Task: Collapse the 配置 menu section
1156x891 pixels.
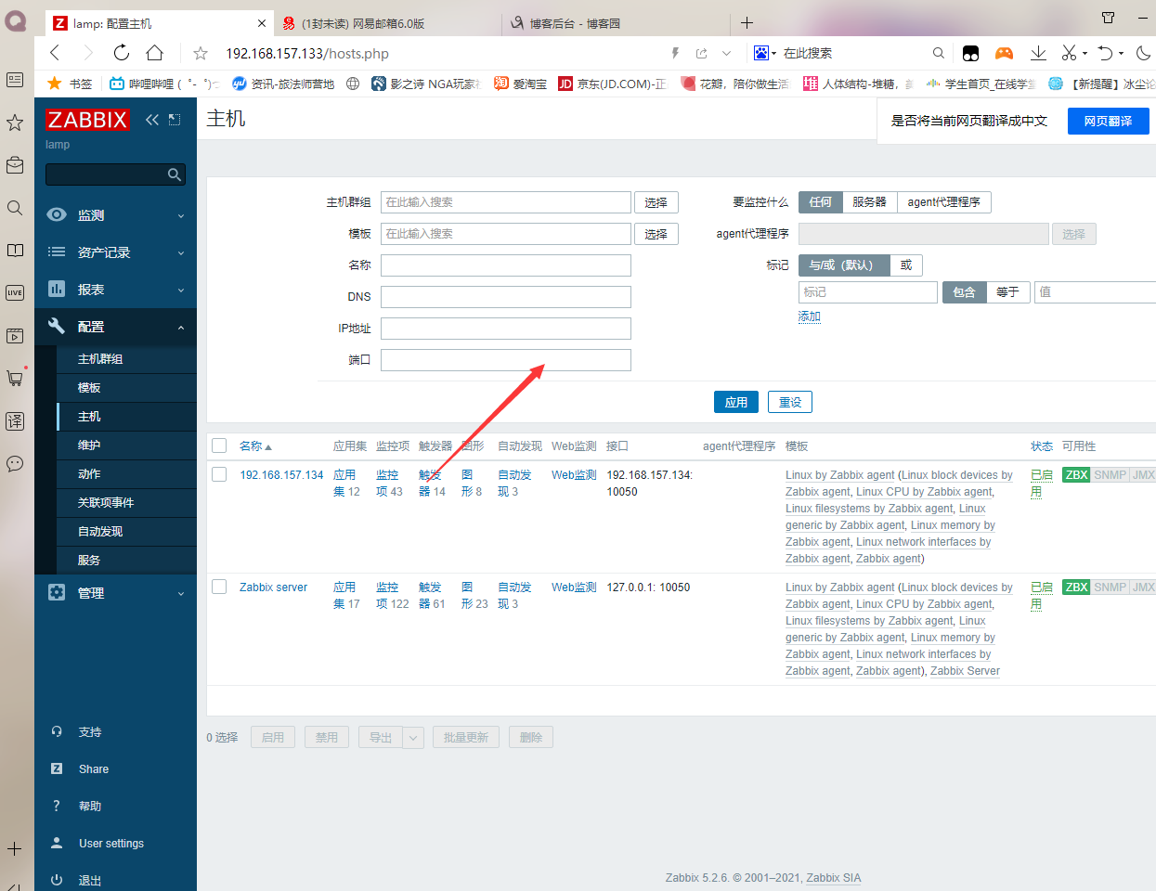Action: click(x=115, y=327)
